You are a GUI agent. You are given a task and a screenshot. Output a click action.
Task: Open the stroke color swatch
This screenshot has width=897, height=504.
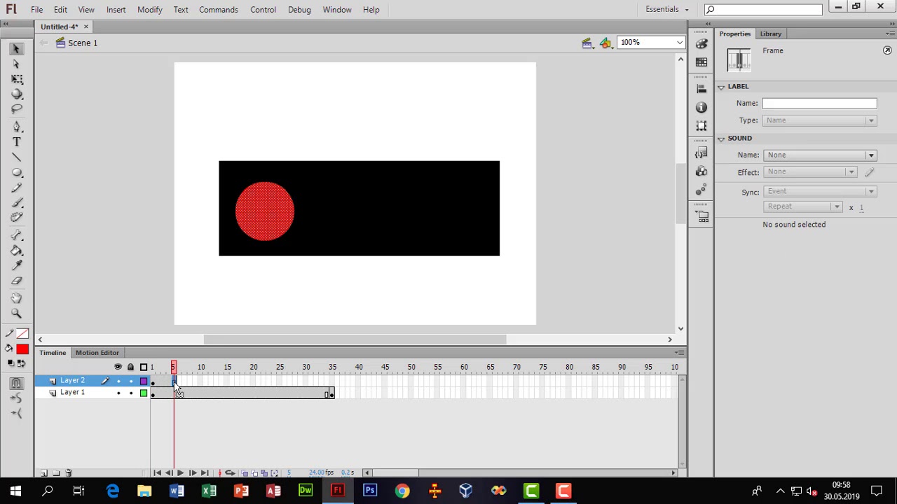(x=22, y=334)
